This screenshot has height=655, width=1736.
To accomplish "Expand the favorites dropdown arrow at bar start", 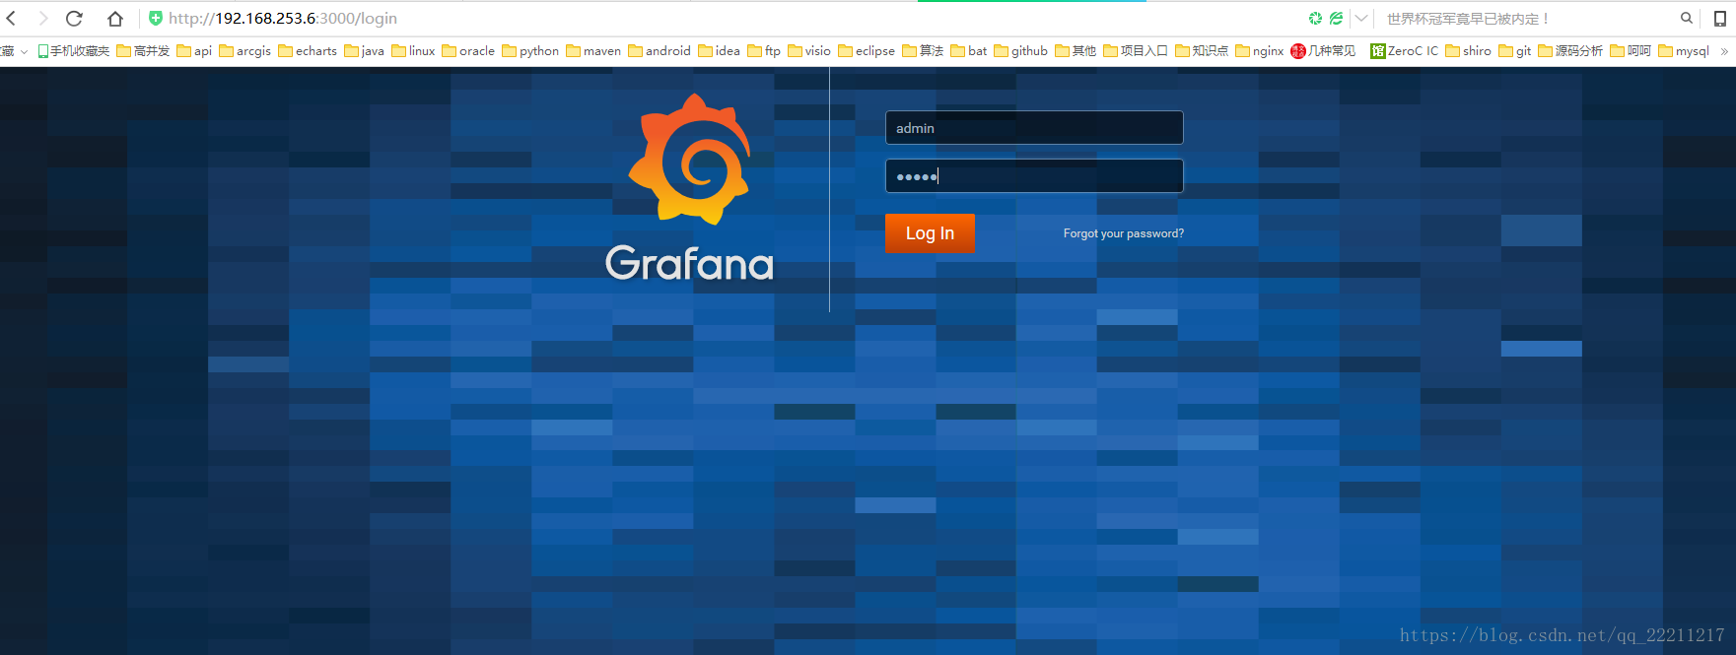I will point(24,51).
